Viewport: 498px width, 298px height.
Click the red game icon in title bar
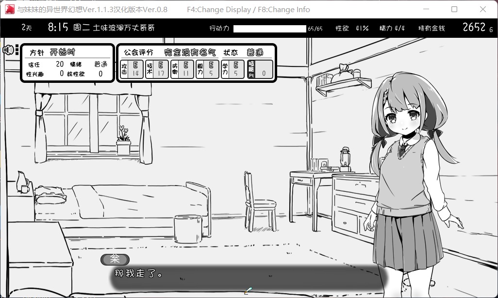10,10
